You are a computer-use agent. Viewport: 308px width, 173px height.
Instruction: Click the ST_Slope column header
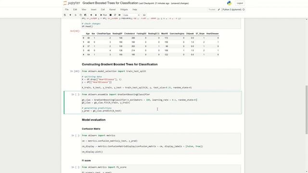[x=200, y=34]
